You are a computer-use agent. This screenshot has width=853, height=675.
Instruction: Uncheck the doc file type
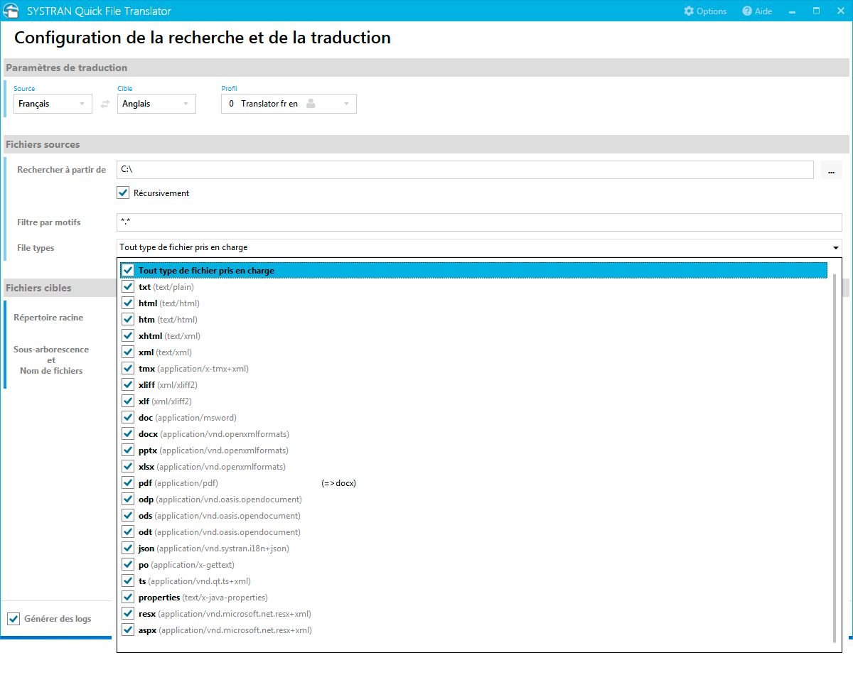[x=128, y=418]
